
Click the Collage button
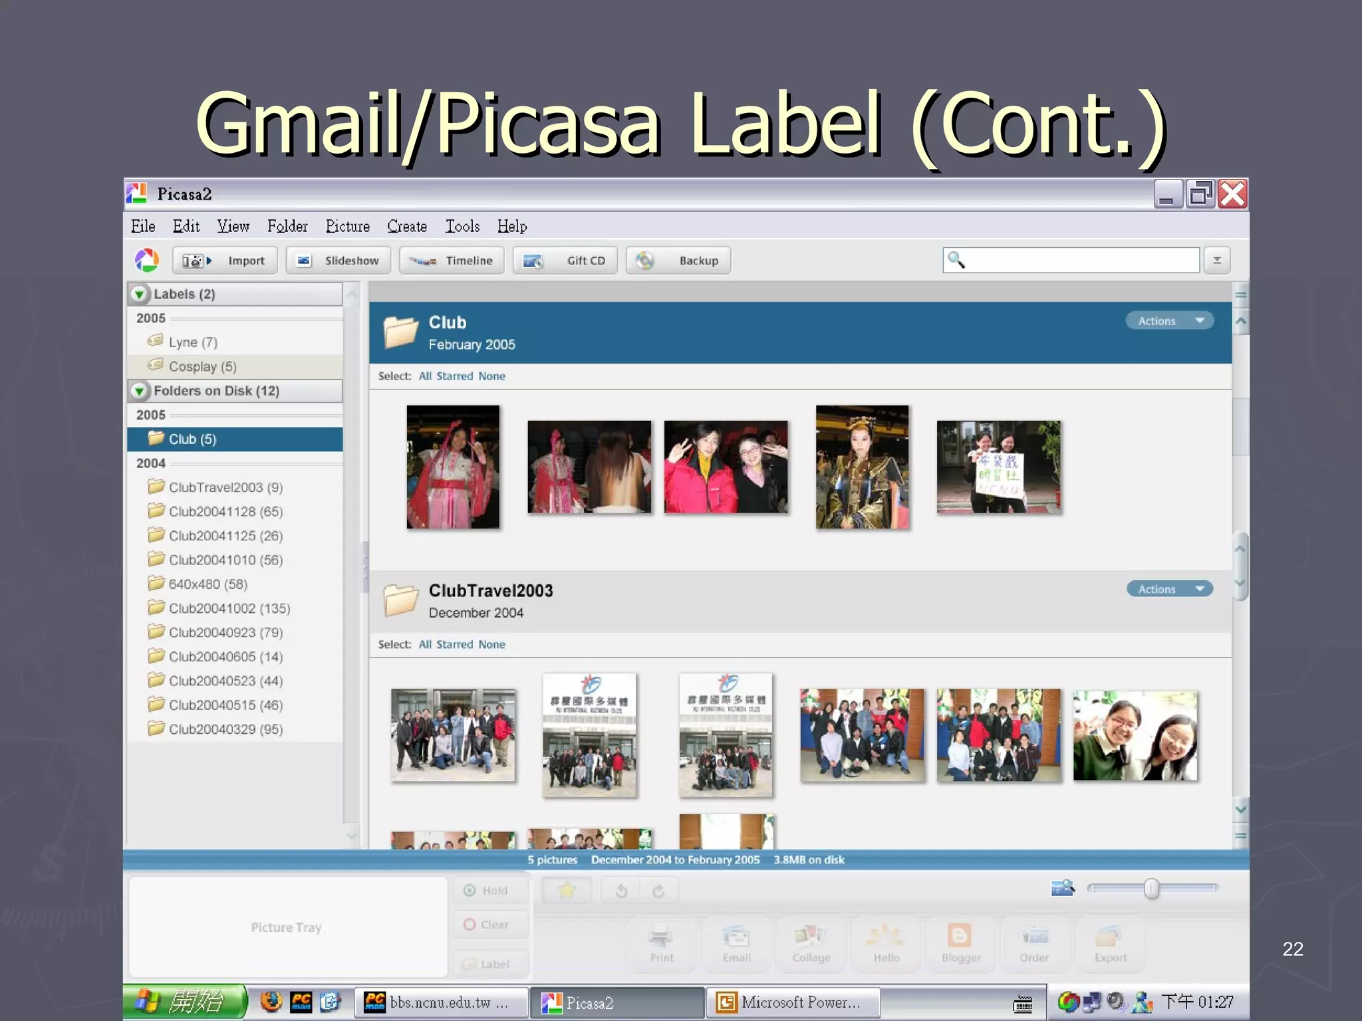pyautogui.click(x=811, y=944)
